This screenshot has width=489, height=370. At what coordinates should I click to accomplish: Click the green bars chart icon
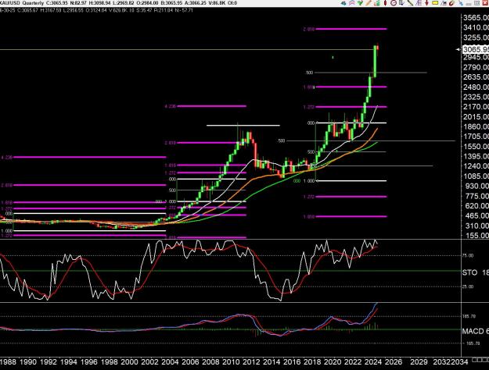(x=377, y=3)
